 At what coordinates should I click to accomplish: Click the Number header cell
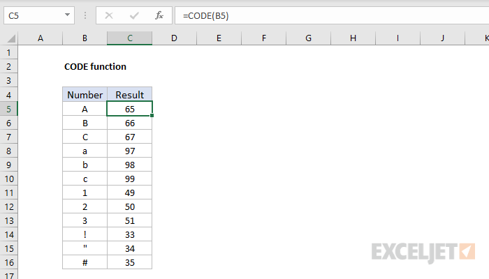(x=85, y=95)
